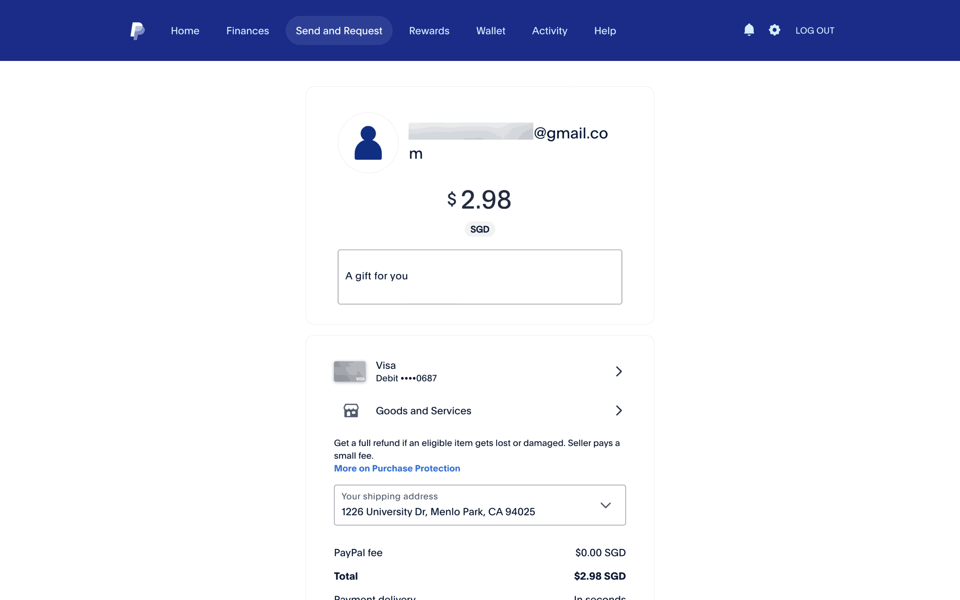Expand Visa Debit payment method chevron
Viewport: 960px width, 600px height.
pyautogui.click(x=618, y=371)
